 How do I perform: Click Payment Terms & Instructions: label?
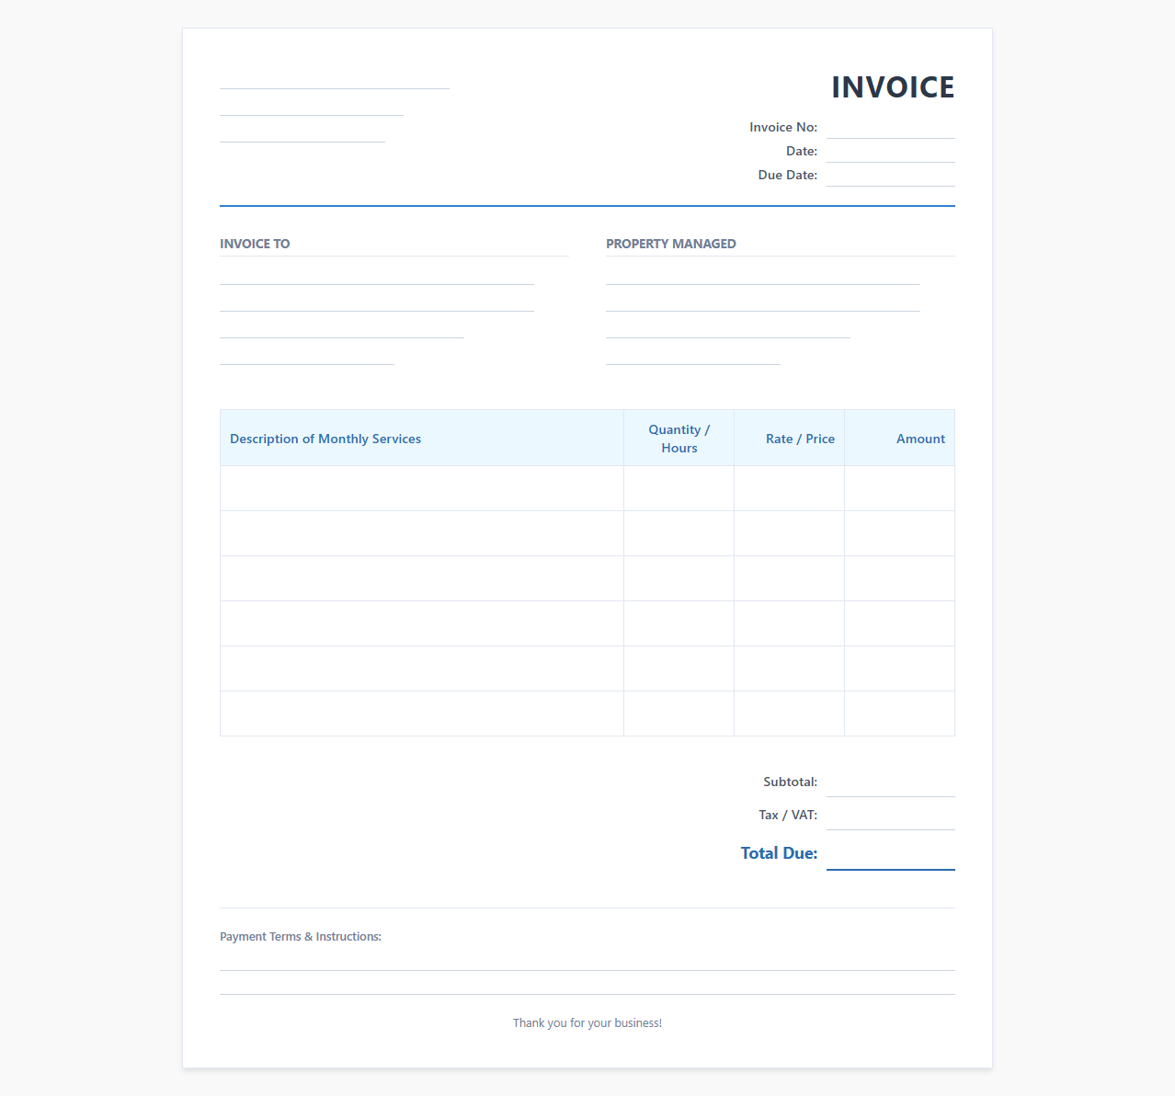pyautogui.click(x=301, y=937)
